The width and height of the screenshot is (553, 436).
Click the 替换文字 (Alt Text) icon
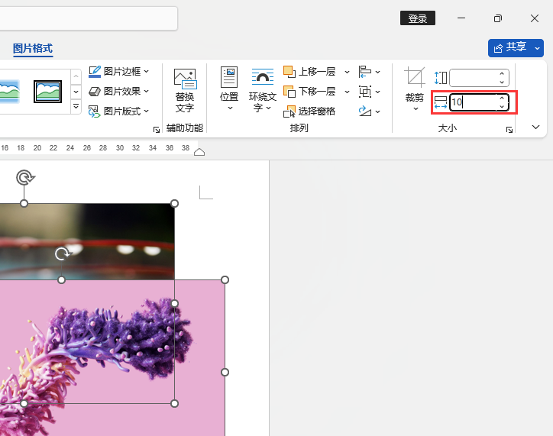click(x=185, y=78)
